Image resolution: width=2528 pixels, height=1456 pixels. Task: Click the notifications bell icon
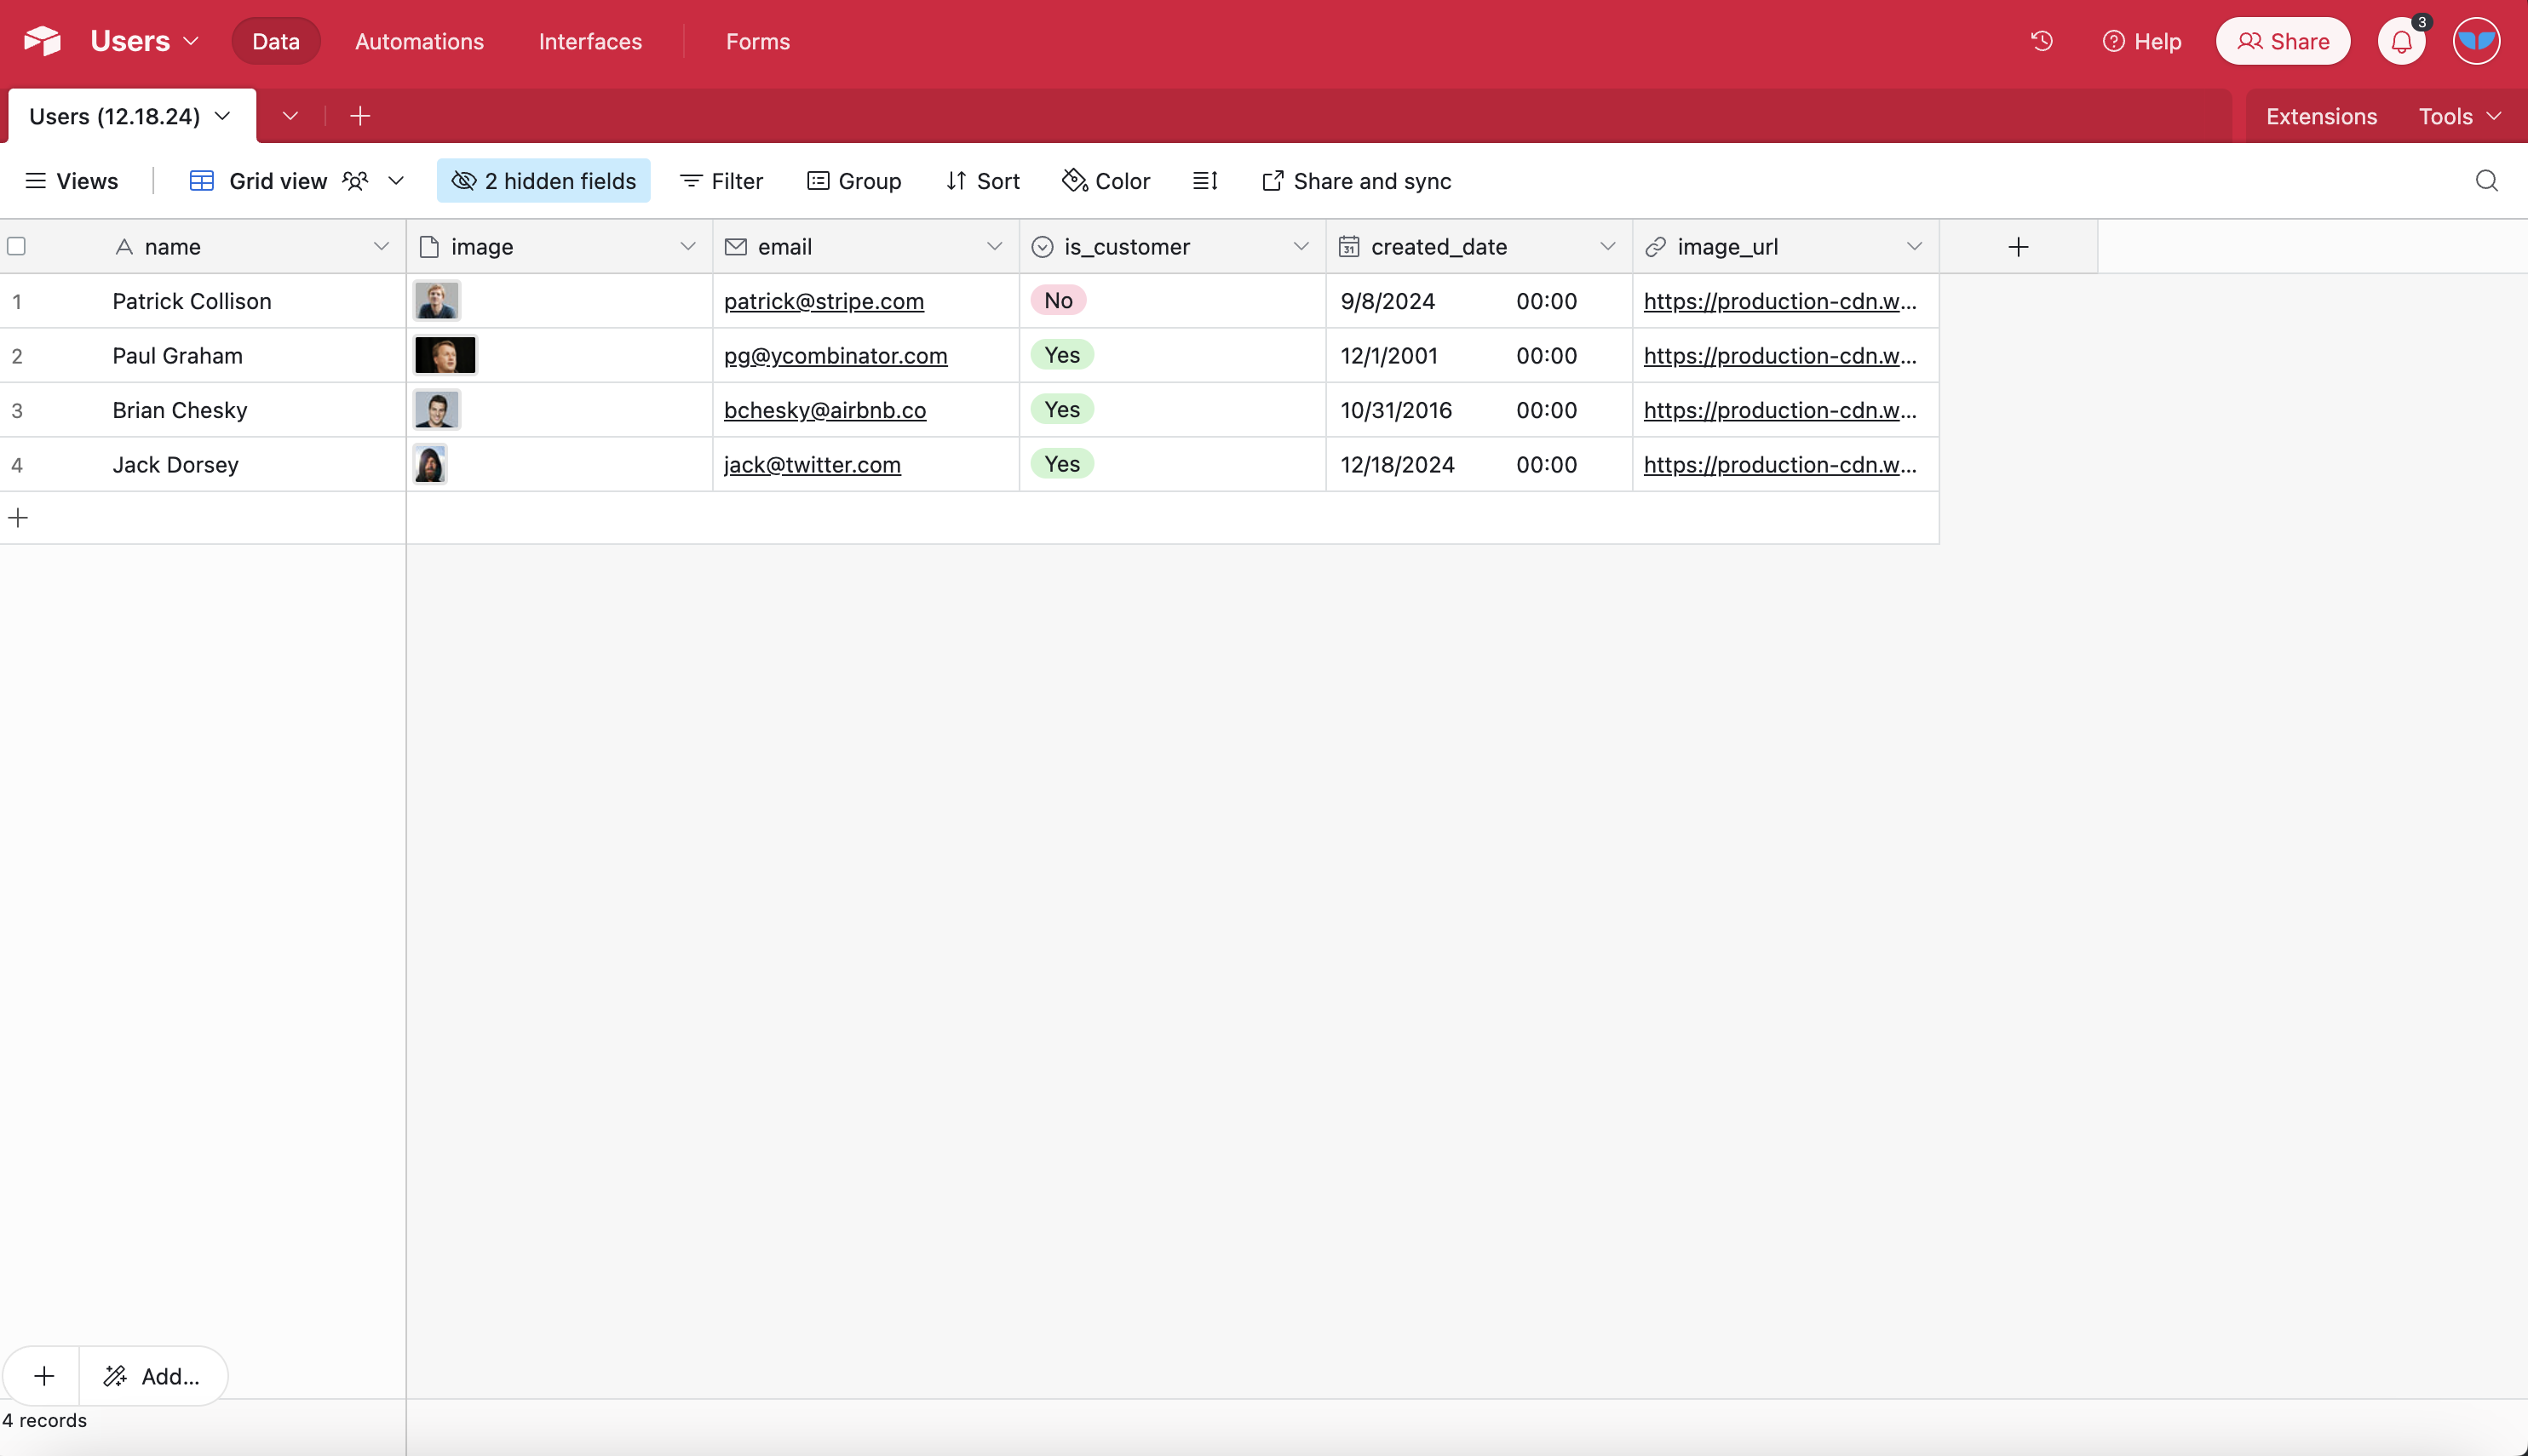[2401, 41]
